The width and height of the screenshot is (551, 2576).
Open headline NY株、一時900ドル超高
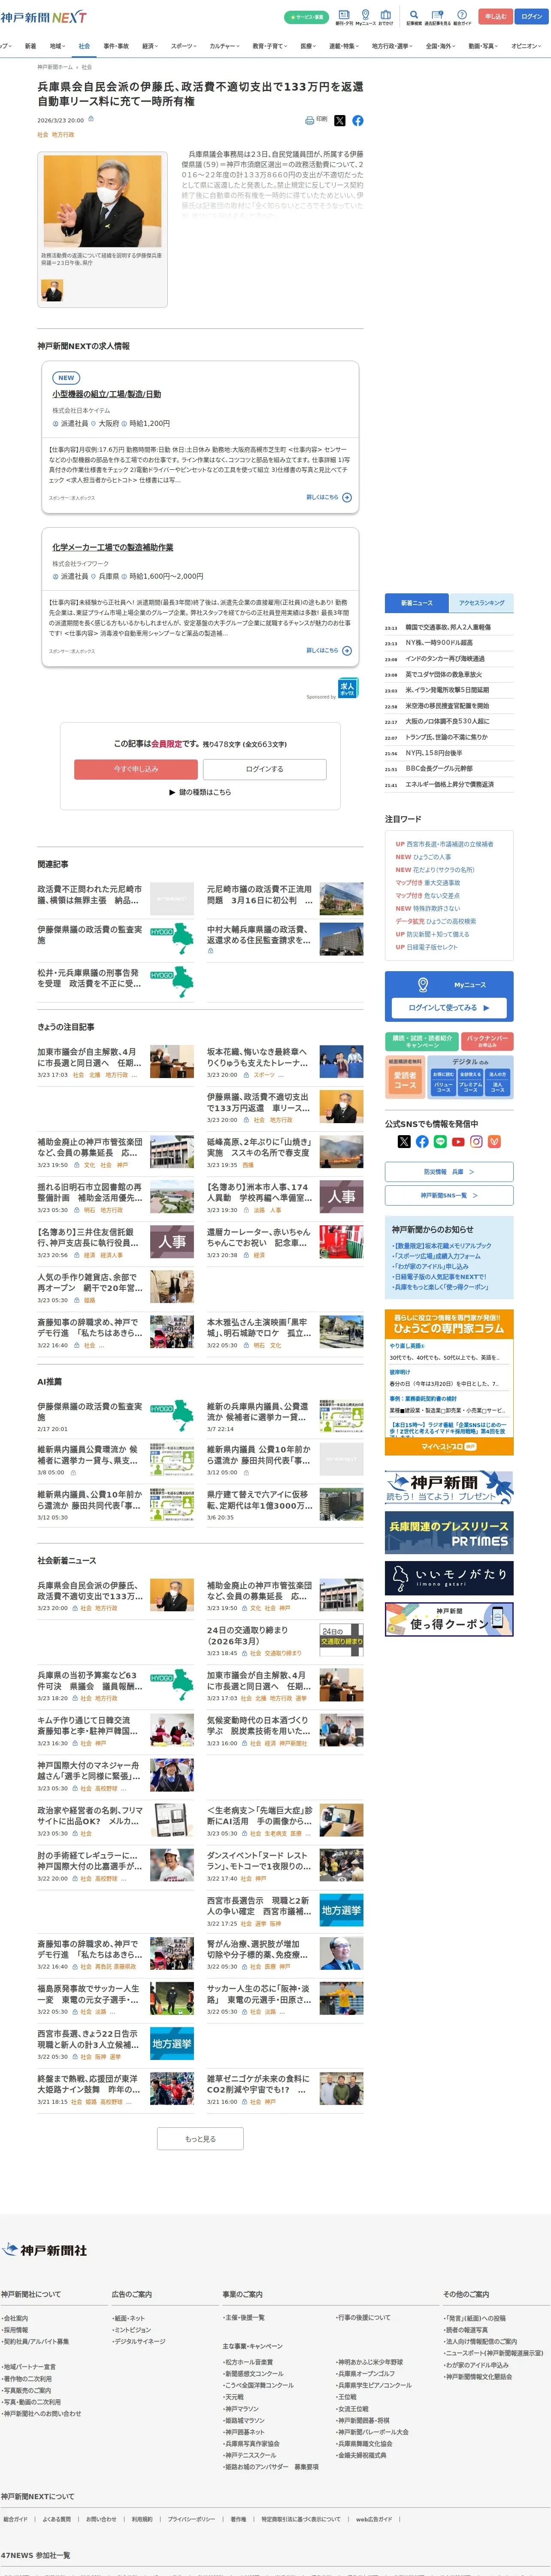(x=439, y=643)
